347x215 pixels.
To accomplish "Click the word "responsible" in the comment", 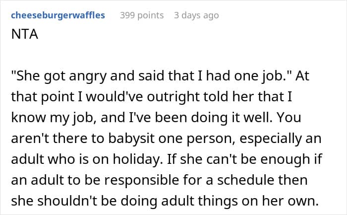I will pos(141,180).
